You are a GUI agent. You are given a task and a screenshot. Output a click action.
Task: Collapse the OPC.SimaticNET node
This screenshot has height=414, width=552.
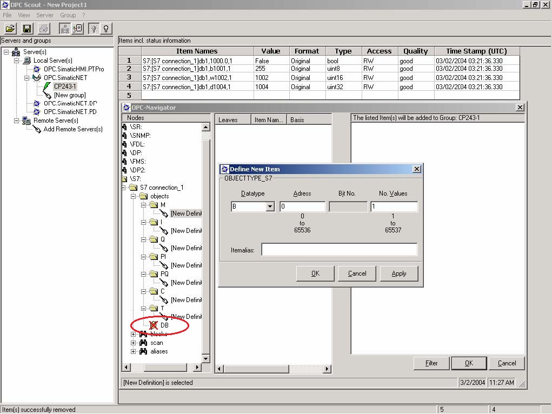pyautogui.click(x=26, y=78)
